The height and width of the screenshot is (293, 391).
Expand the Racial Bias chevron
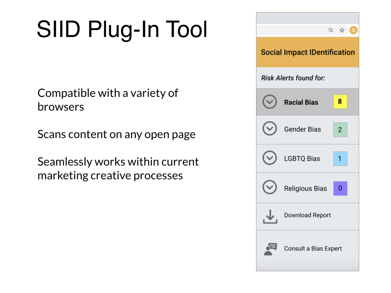(x=270, y=101)
